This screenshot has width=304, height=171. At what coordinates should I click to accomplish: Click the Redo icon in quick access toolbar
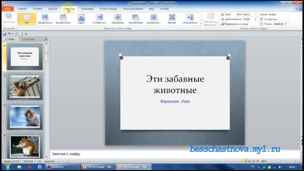tap(17, 34)
